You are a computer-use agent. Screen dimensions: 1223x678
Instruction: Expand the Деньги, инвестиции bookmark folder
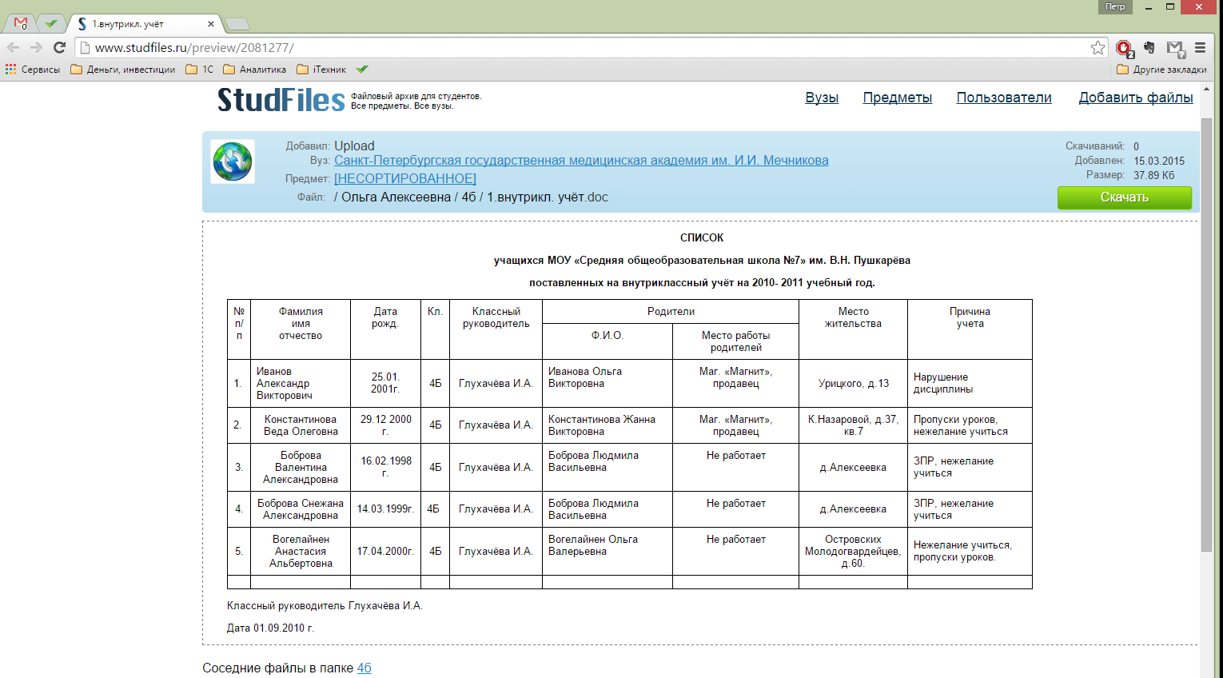(x=123, y=70)
